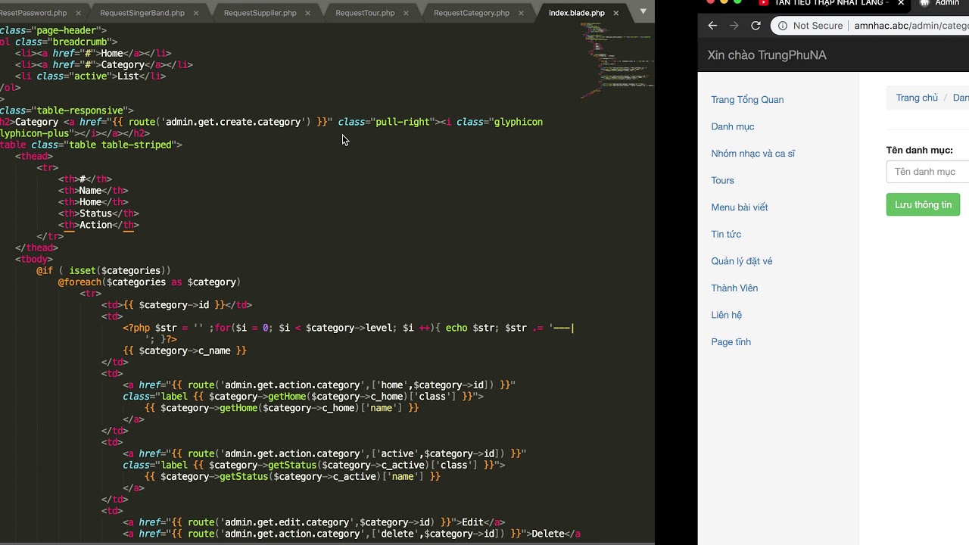
Task: Click the @if isset($categories) code line
Action: point(104,270)
